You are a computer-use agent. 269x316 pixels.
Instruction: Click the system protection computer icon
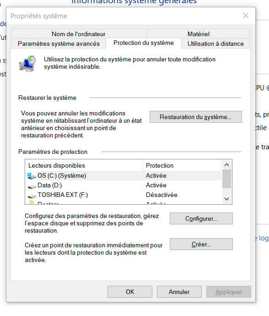pyautogui.click(x=27, y=64)
